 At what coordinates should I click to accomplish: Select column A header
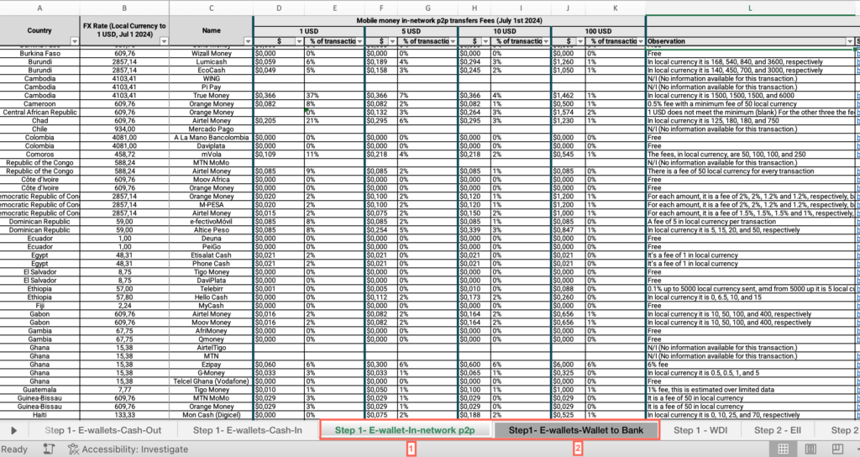(40, 8)
